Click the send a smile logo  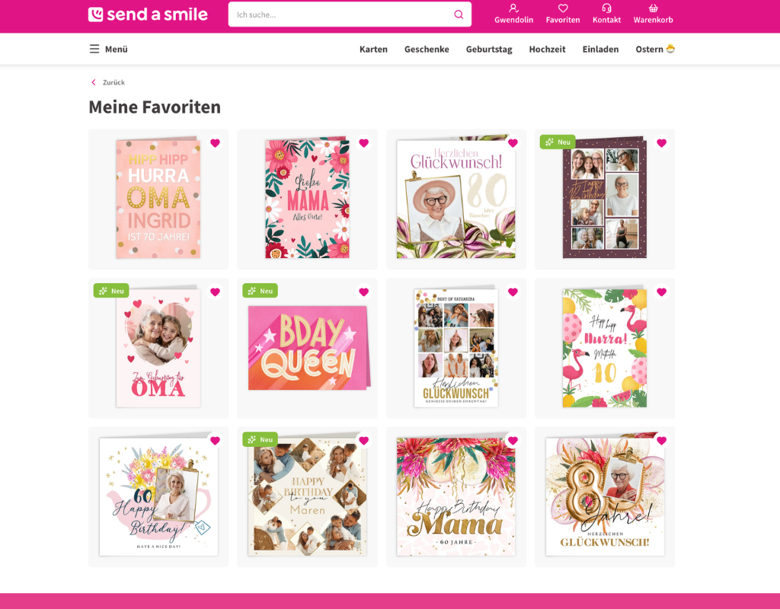click(148, 14)
